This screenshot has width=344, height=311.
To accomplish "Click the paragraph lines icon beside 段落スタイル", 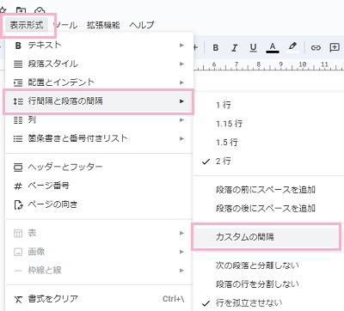I will (x=18, y=64).
